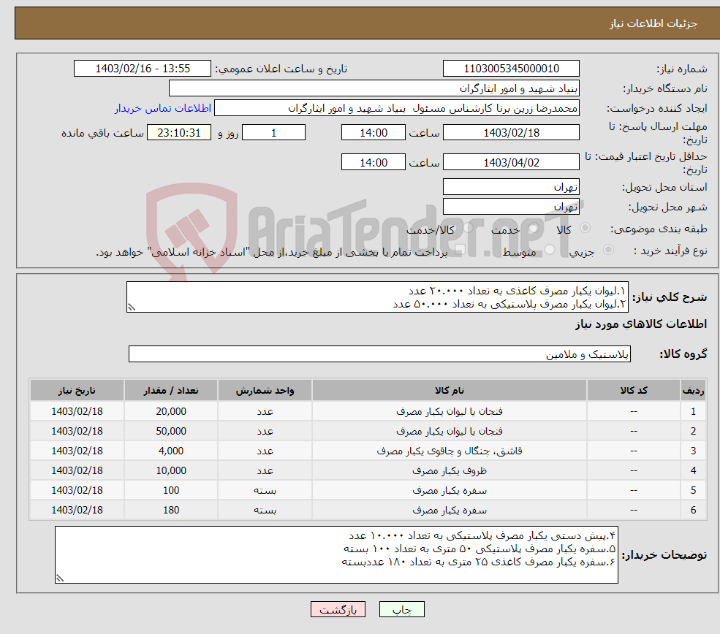
Task: Open اطلاعات تماس خریدار contact link
Action: [x=162, y=108]
